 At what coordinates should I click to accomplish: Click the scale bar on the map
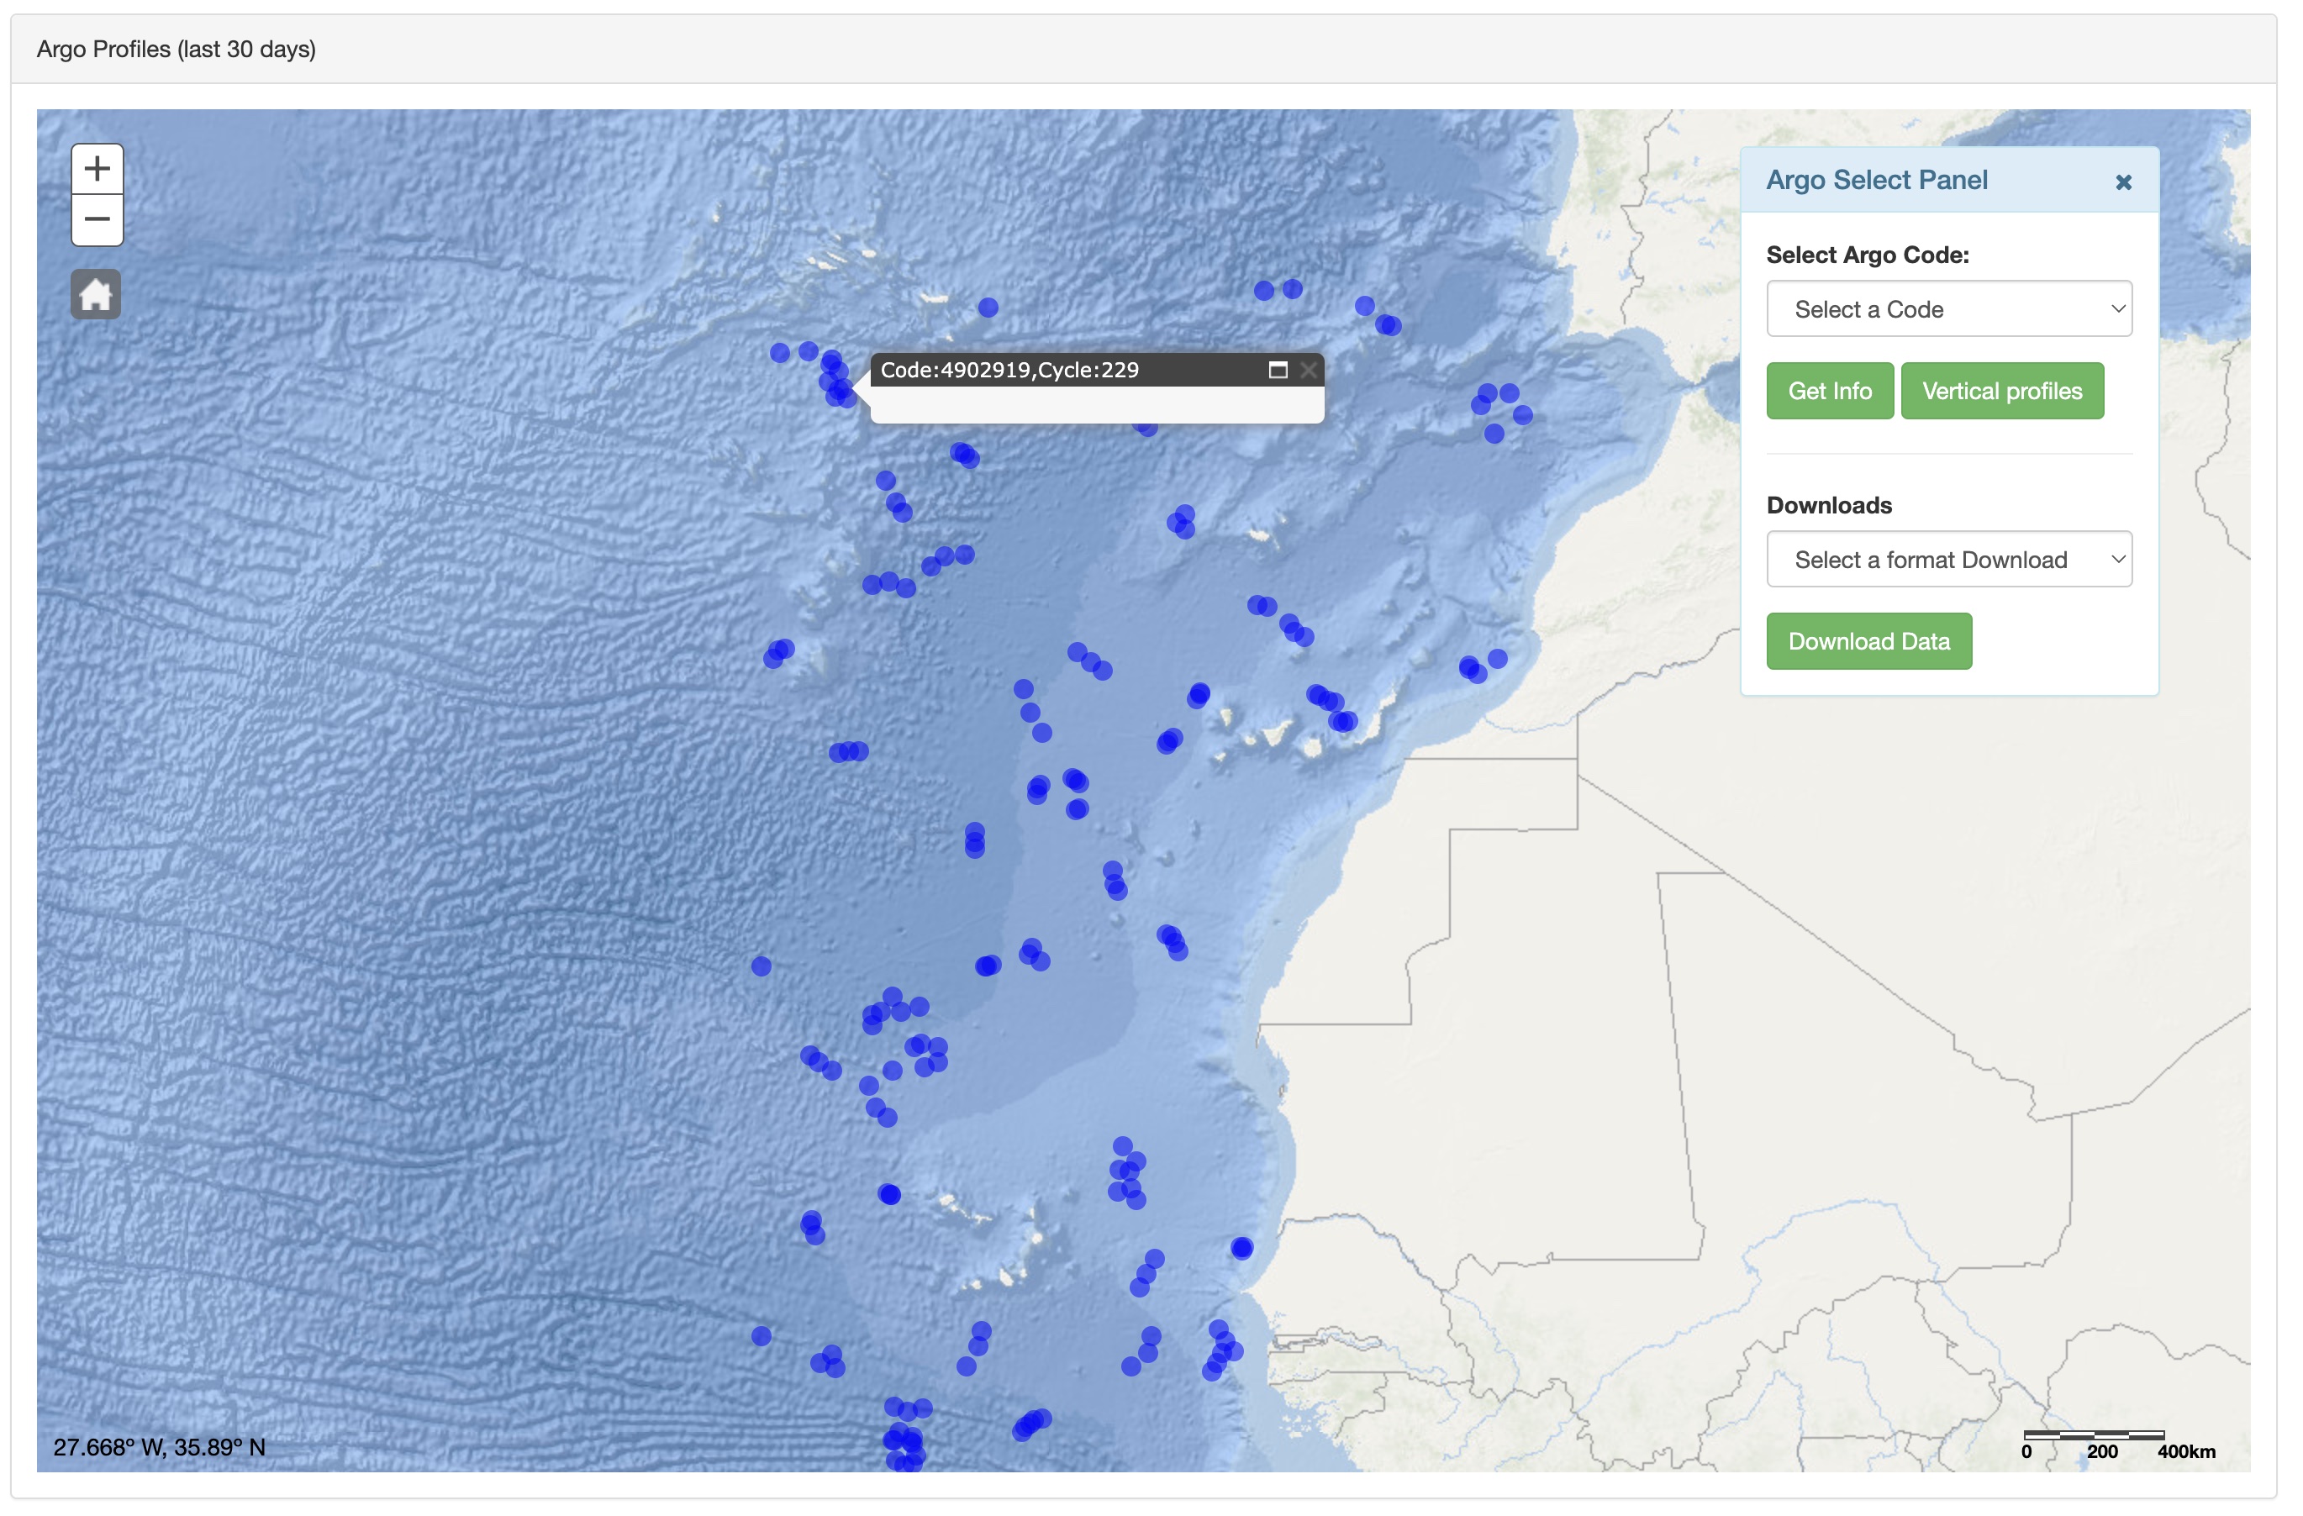click(2093, 1435)
